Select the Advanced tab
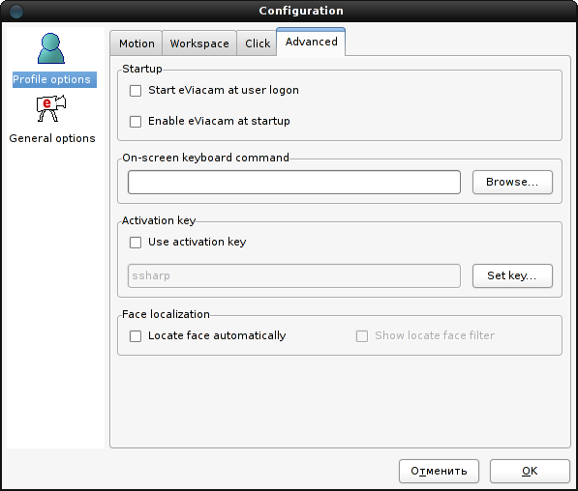578x491 pixels. [x=311, y=42]
